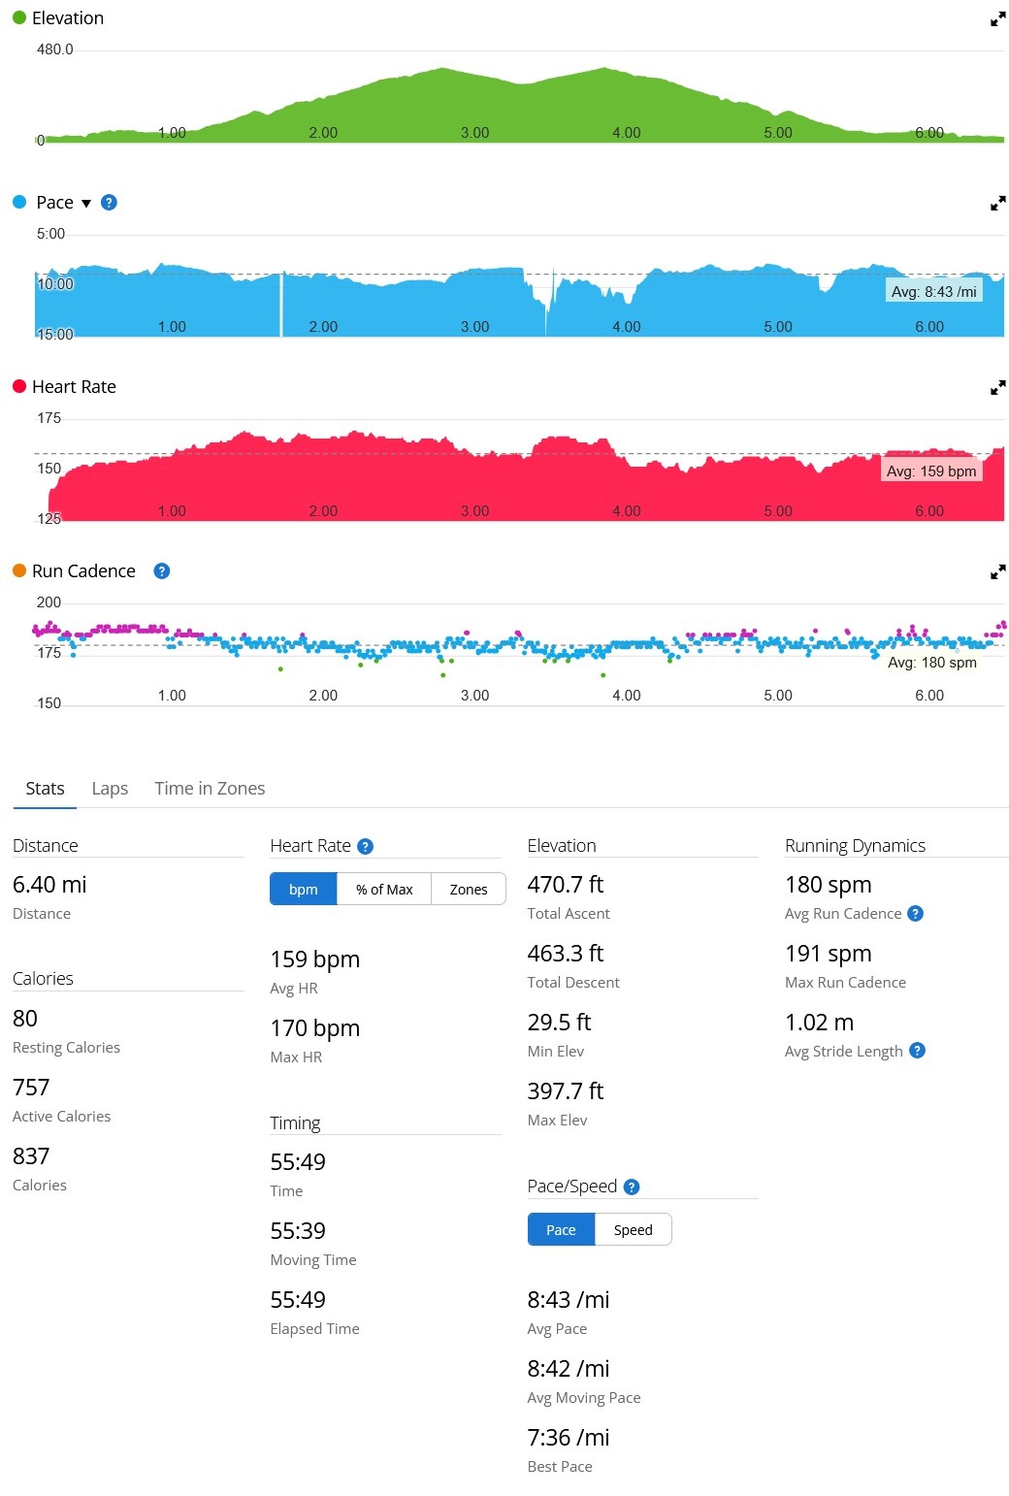Open the Laps tab

pyautogui.click(x=110, y=789)
